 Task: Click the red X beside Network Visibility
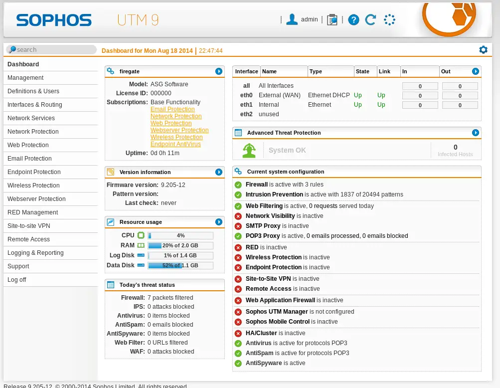pos(238,216)
